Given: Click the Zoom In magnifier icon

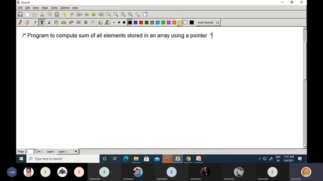Looking at the screenshot, I should pyautogui.click(x=123, y=15).
